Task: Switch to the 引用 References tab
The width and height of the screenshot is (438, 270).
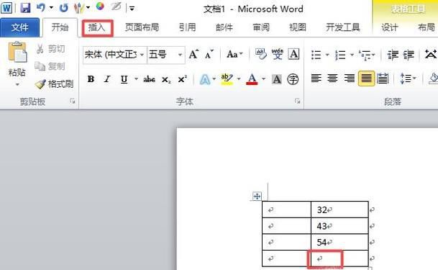Action: [188, 27]
